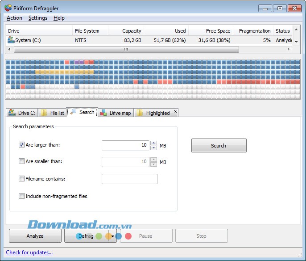Decrease the 'smaller than' size value
The height and width of the screenshot is (261, 306).
click(x=154, y=164)
